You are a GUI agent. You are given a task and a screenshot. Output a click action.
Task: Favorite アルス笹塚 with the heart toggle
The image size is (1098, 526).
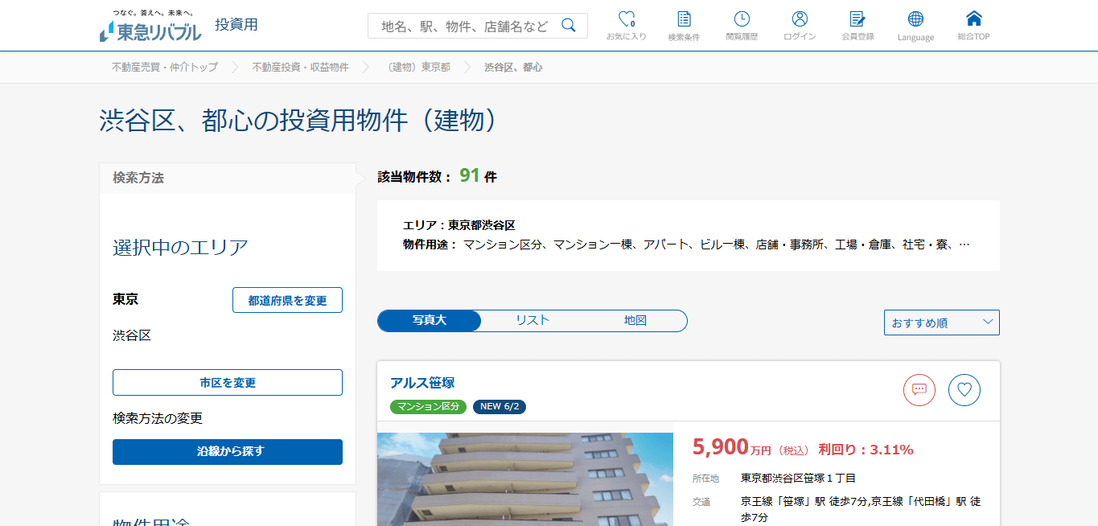[x=964, y=389]
